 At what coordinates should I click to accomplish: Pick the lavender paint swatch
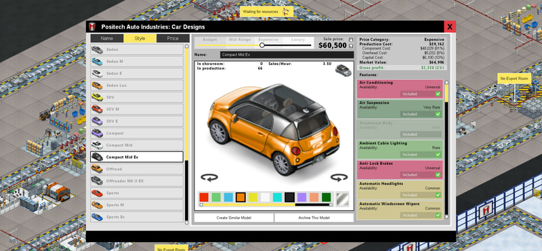coord(301,197)
